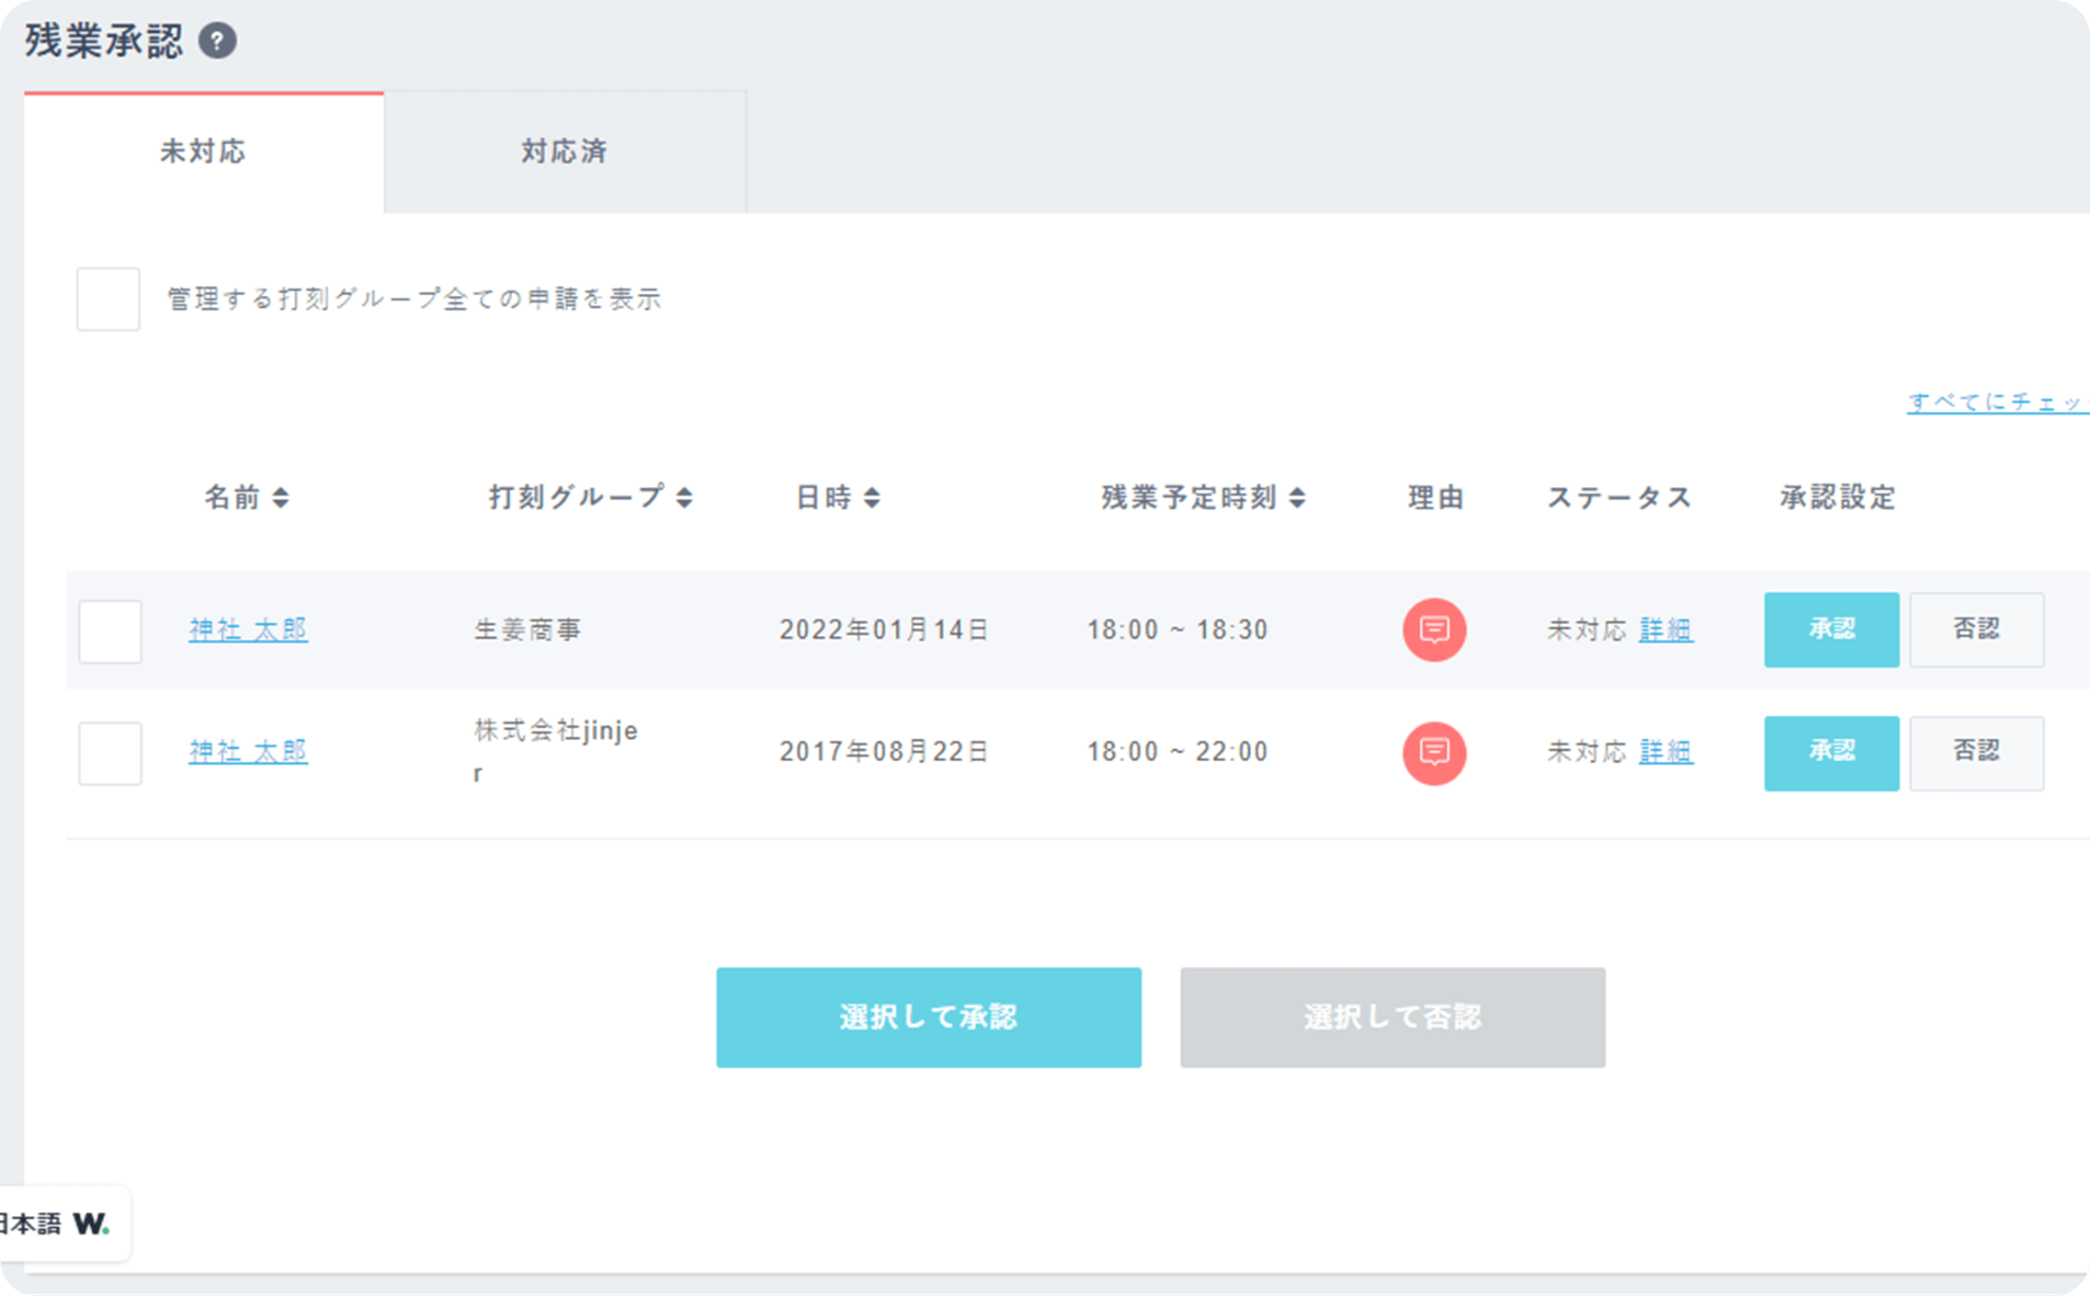This screenshot has width=2090, height=1296.
Task: Click the 選択して承認 button
Action: click(x=928, y=1017)
